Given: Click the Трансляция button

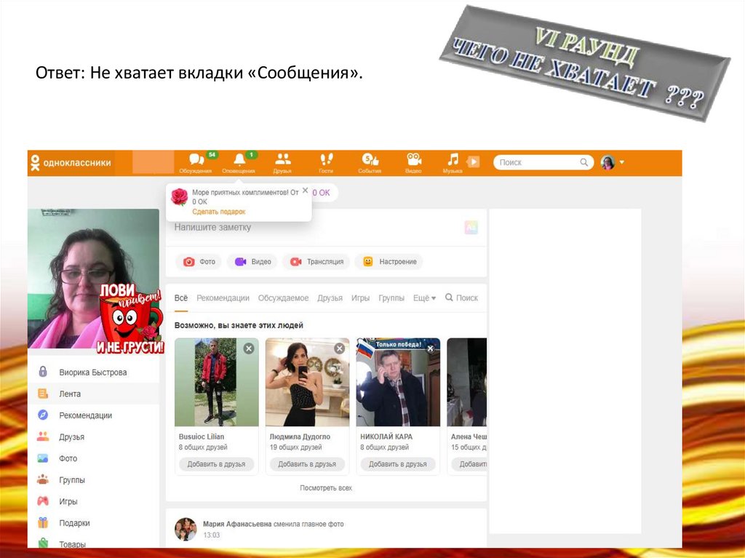Looking at the screenshot, I should [x=316, y=262].
